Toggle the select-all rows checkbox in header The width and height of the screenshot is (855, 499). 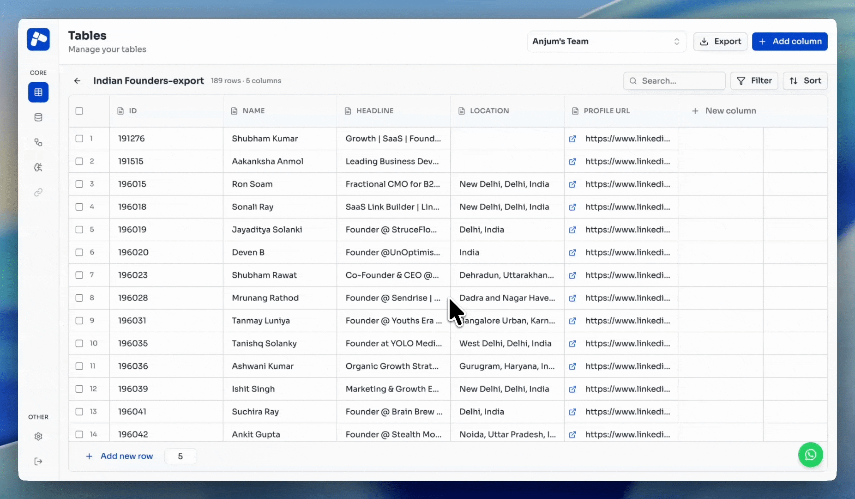click(x=79, y=111)
